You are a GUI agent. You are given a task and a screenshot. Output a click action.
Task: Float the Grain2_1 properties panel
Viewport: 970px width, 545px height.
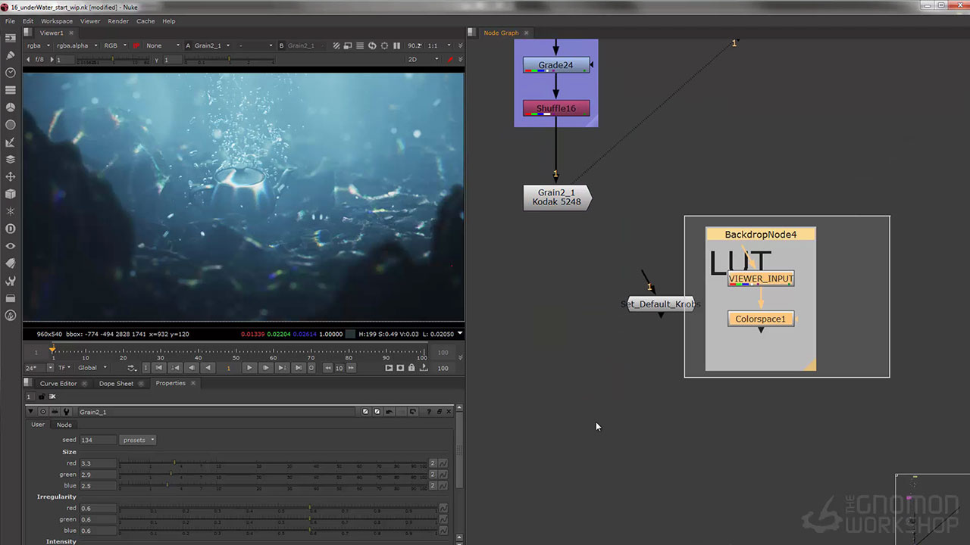click(439, 412)
